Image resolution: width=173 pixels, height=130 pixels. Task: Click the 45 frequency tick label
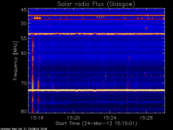[x=24, y=10]
